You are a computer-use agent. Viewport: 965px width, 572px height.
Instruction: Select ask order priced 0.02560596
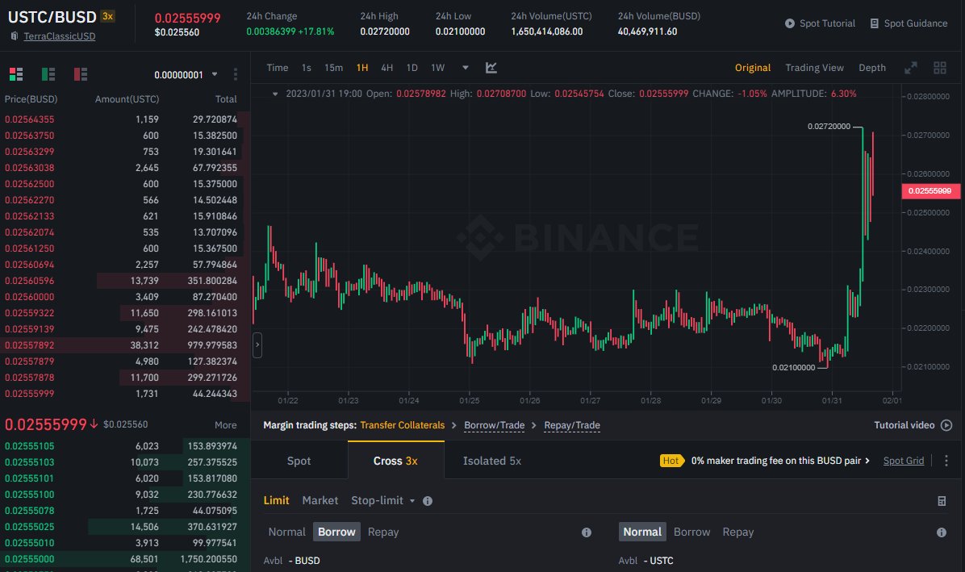(125, 281)
